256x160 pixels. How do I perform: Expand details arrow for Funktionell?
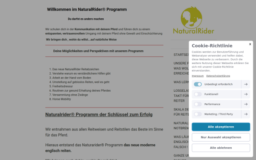(246, 94)
